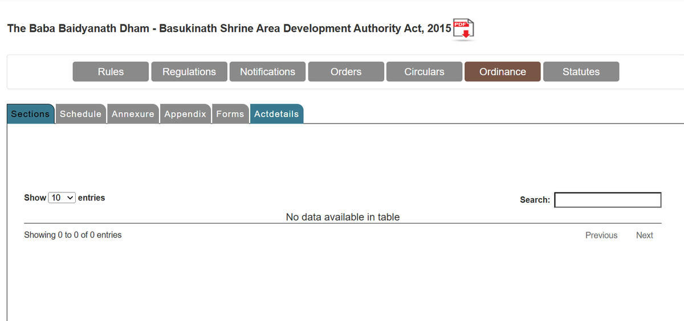The image size is (684, 321).
Task: Open the Orders button
Action: tap(346, 72)
